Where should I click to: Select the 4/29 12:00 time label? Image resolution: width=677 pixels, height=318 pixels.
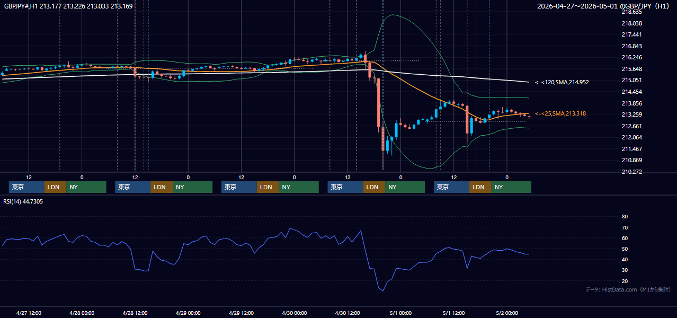(x=242, y=313)
